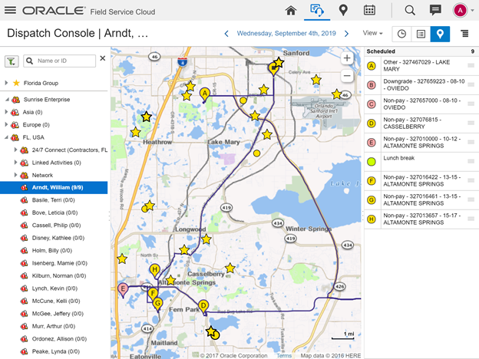The height and width of the screenshot is (359, 479).
Task: Open the calendar icon in header
Action: point(369,10)
